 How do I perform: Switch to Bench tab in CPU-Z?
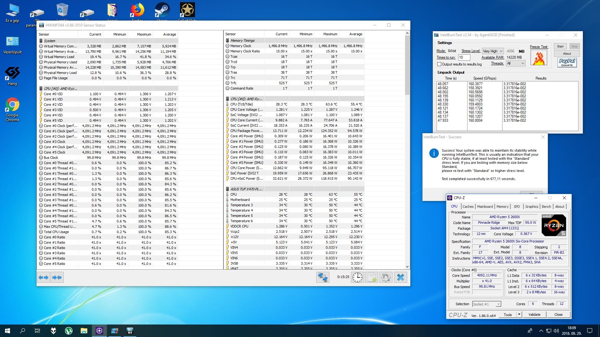coord(546,207)
